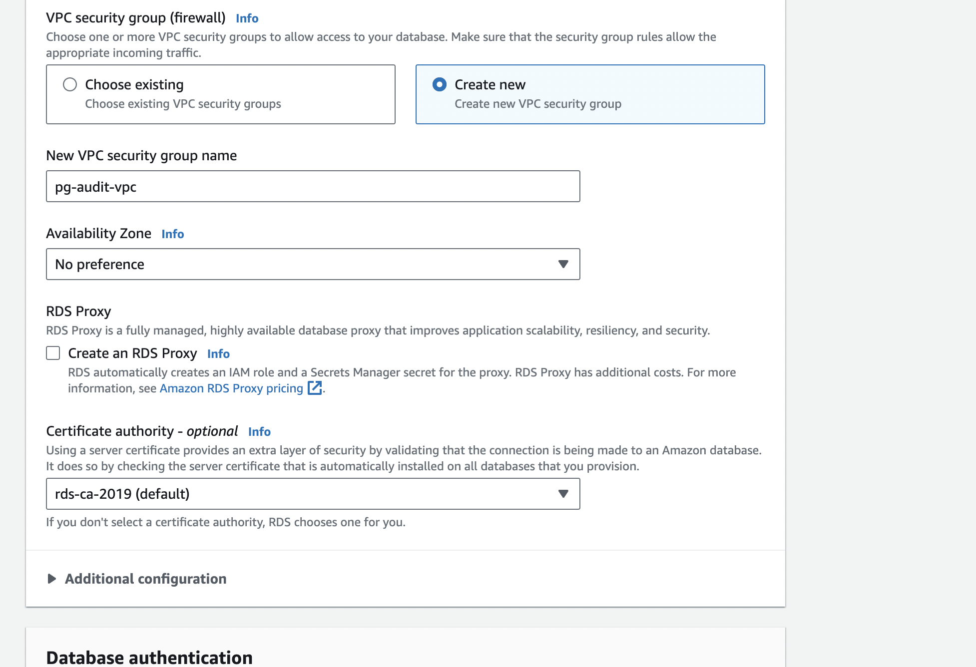
Task: Click the New VPC security group name label
Action: click(141, 156)
